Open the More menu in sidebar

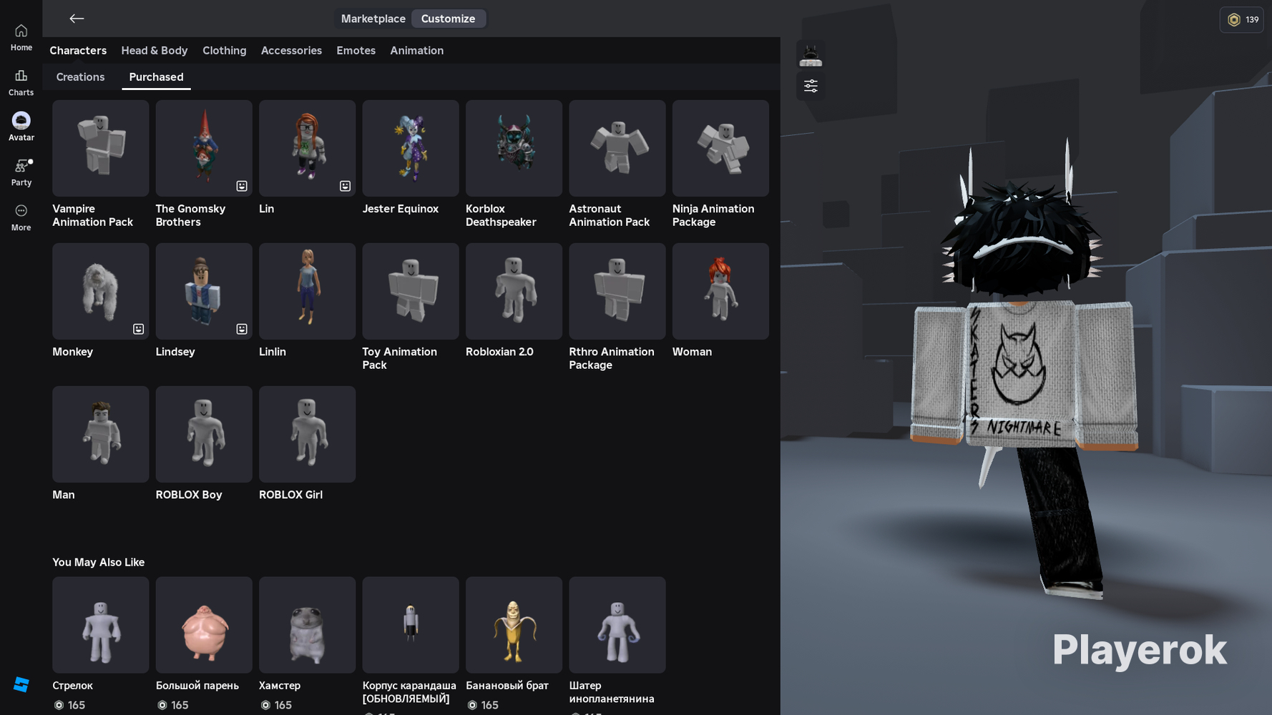pyautogui.click(x=21, y=217)
